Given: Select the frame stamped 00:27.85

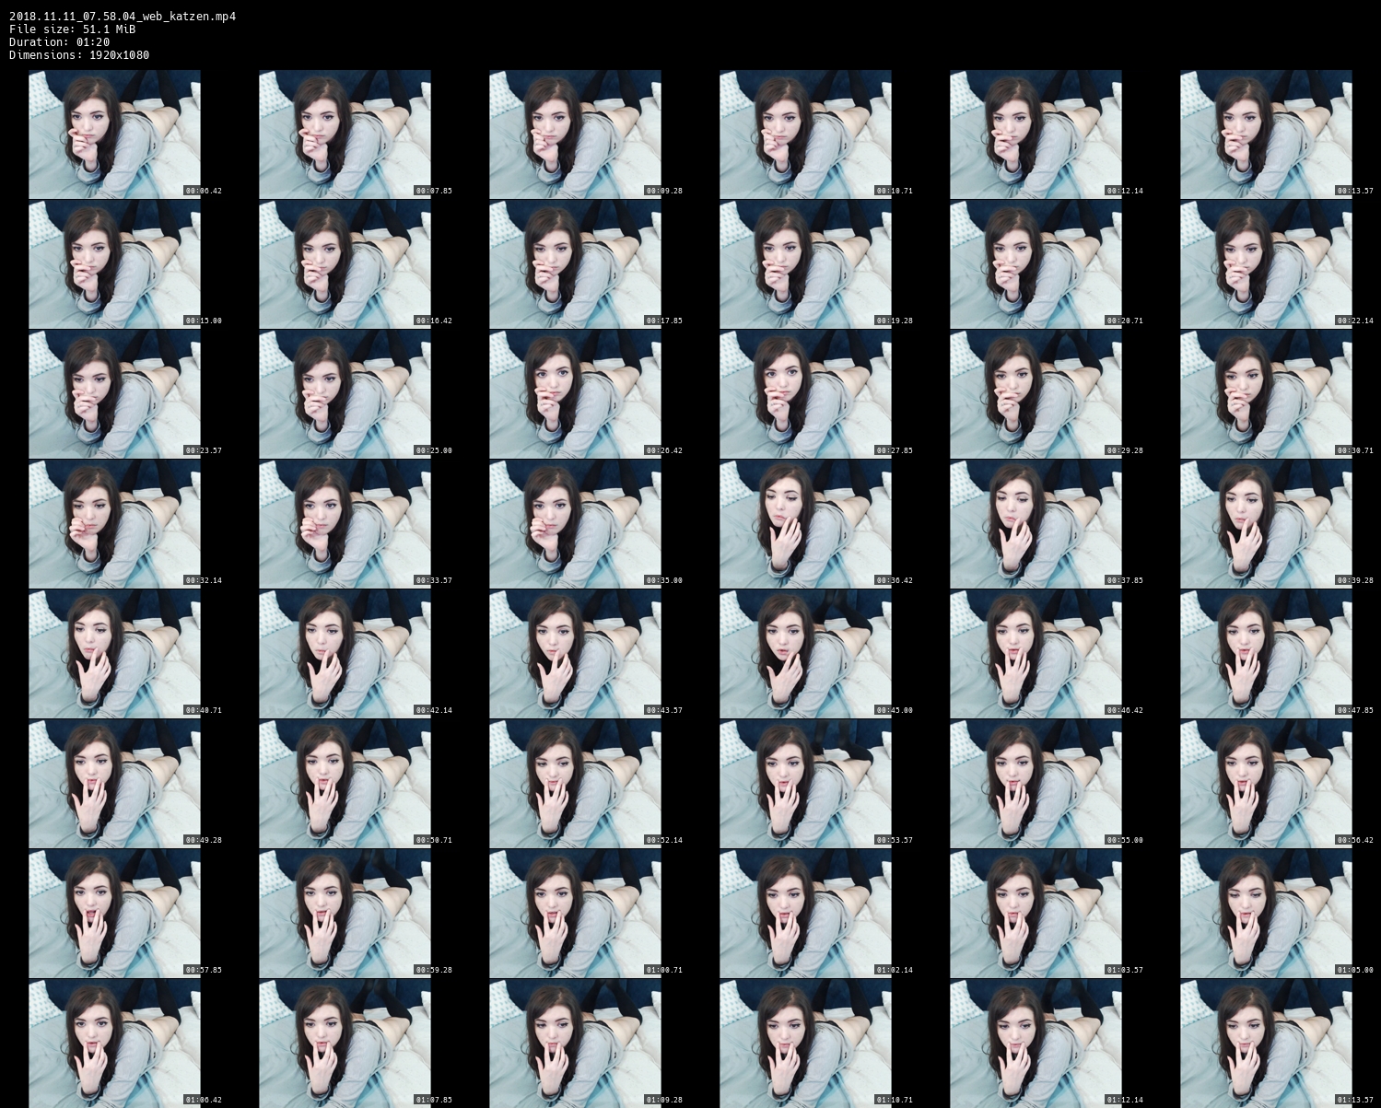Looking at the screenshot, I should coord(806,394).
